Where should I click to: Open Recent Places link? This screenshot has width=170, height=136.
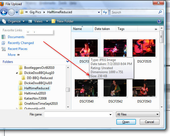pyautogui.click(x=18, y=49)
